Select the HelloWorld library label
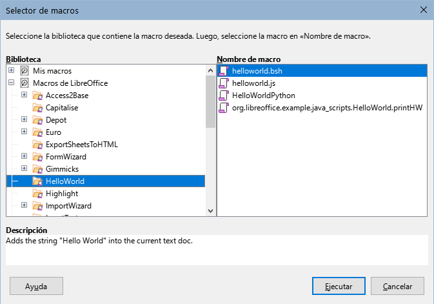Image resolution: width=434 pixels, height=304 pixels. [65, 181]
